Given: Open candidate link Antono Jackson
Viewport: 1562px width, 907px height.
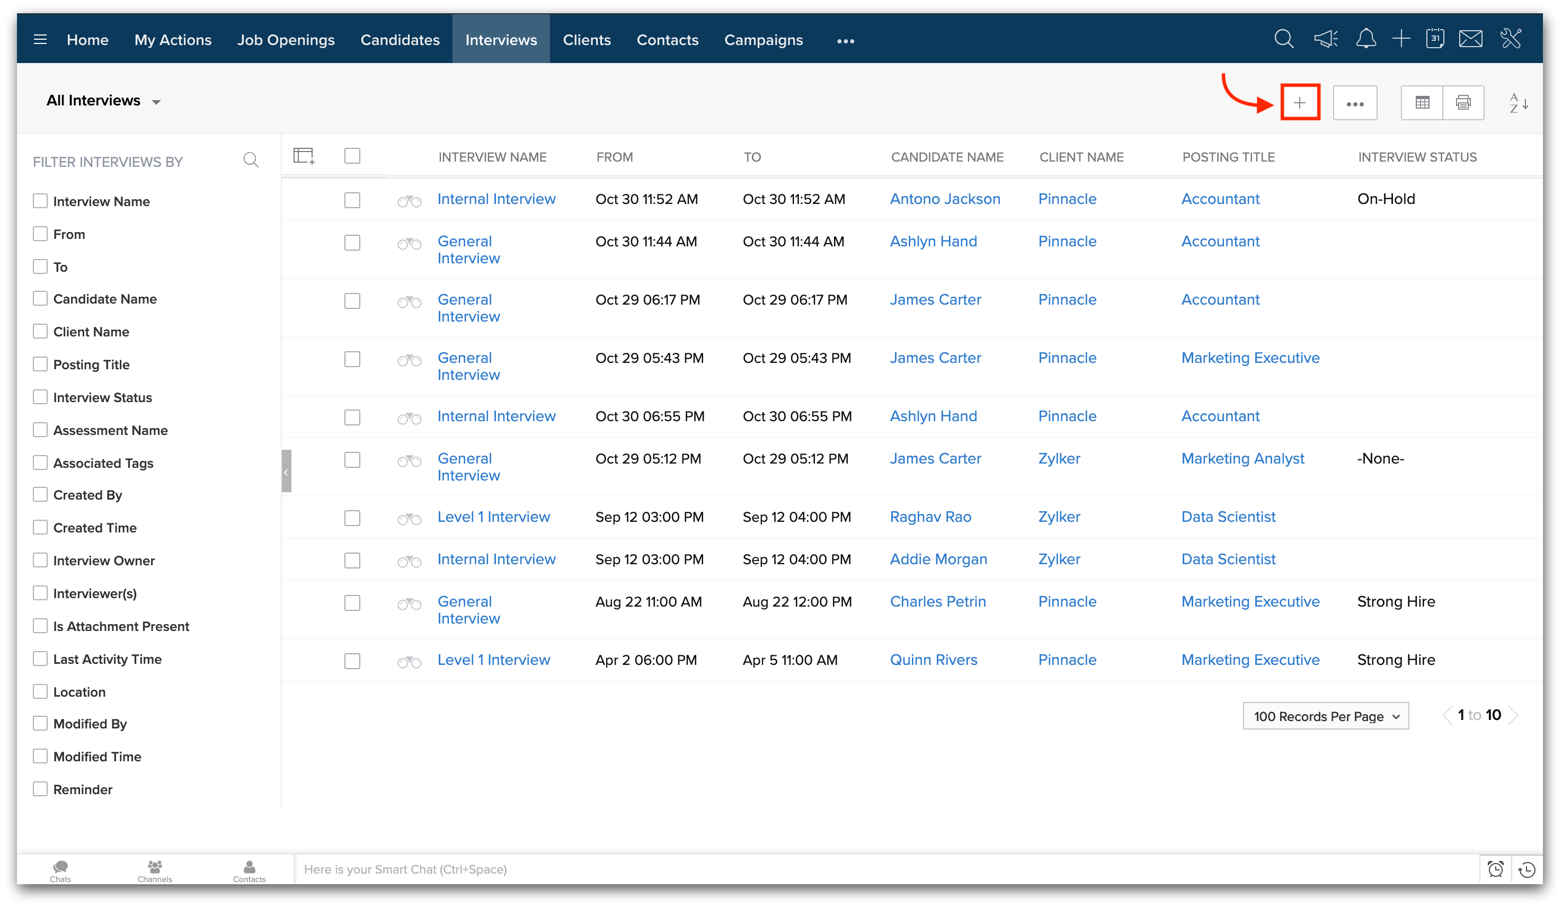Looking at the screenshot, I should 945,199.
